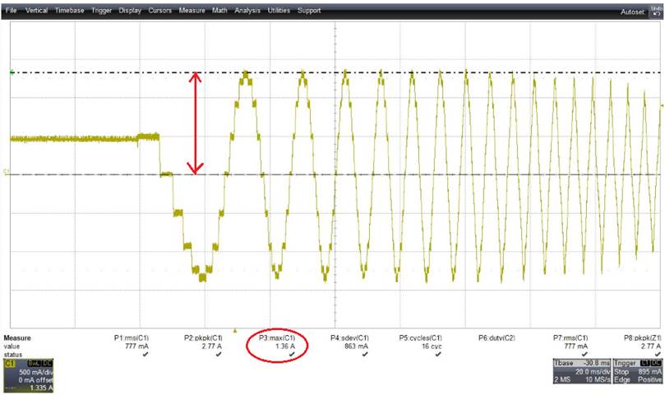Open the Display menu
This screenshot has width=665, height=395.
[130, 10]
